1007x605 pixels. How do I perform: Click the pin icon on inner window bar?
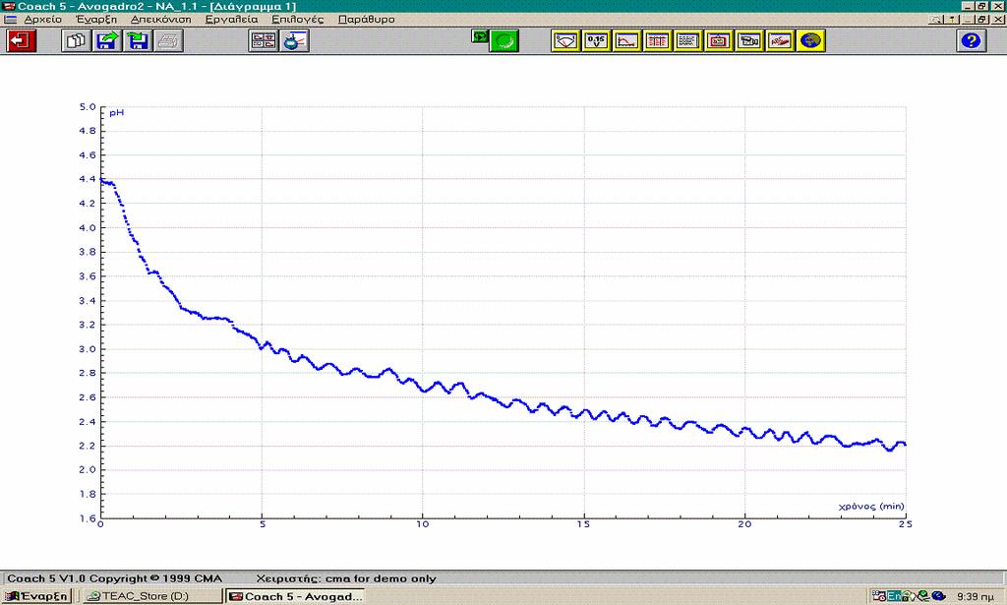952,20
